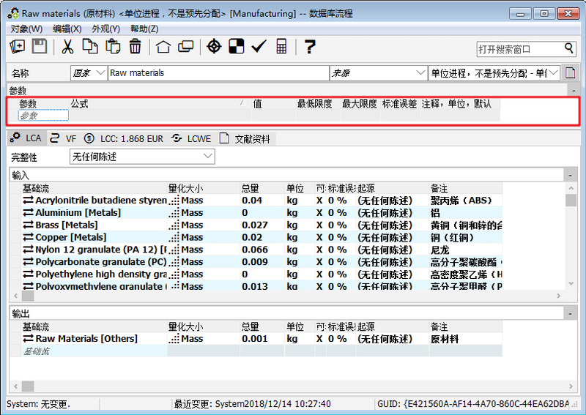Click the crosshair target toolbar icon

pos(213,47)
